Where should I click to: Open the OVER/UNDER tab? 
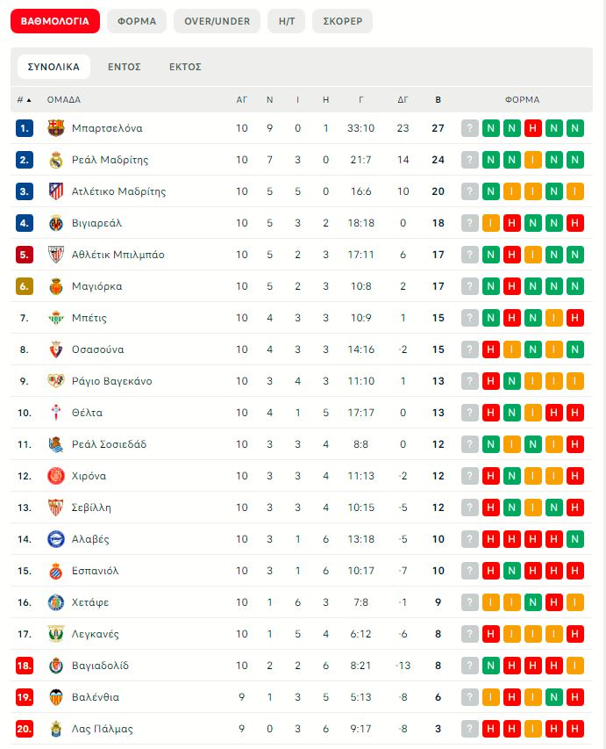(217, 21)
